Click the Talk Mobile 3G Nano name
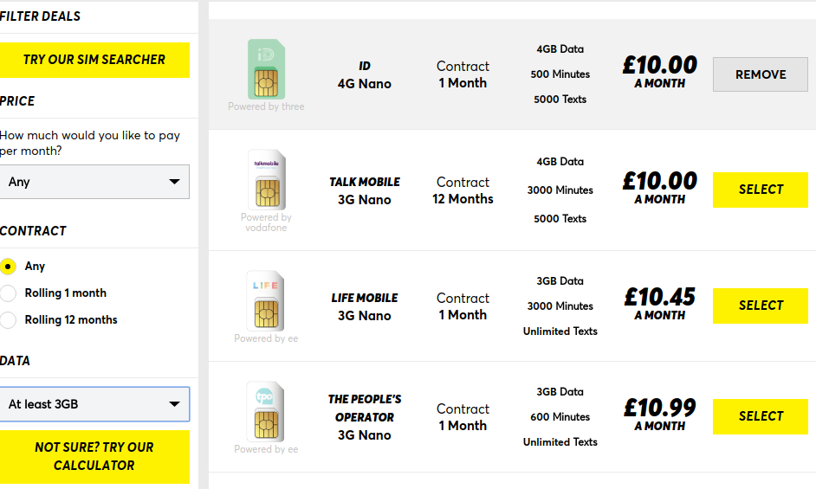816x489 pixels. pyautogui.click(x=365, y=191)
